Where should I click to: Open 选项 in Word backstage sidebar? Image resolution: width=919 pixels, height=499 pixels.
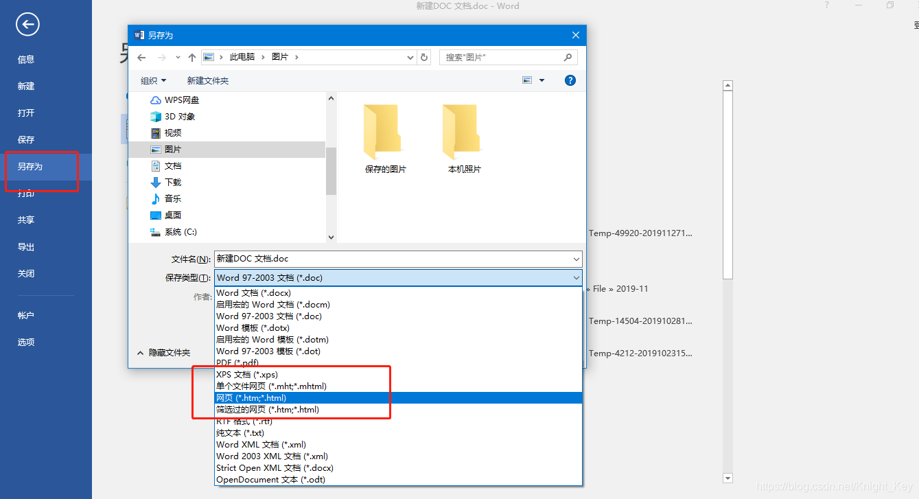(45, 343)
